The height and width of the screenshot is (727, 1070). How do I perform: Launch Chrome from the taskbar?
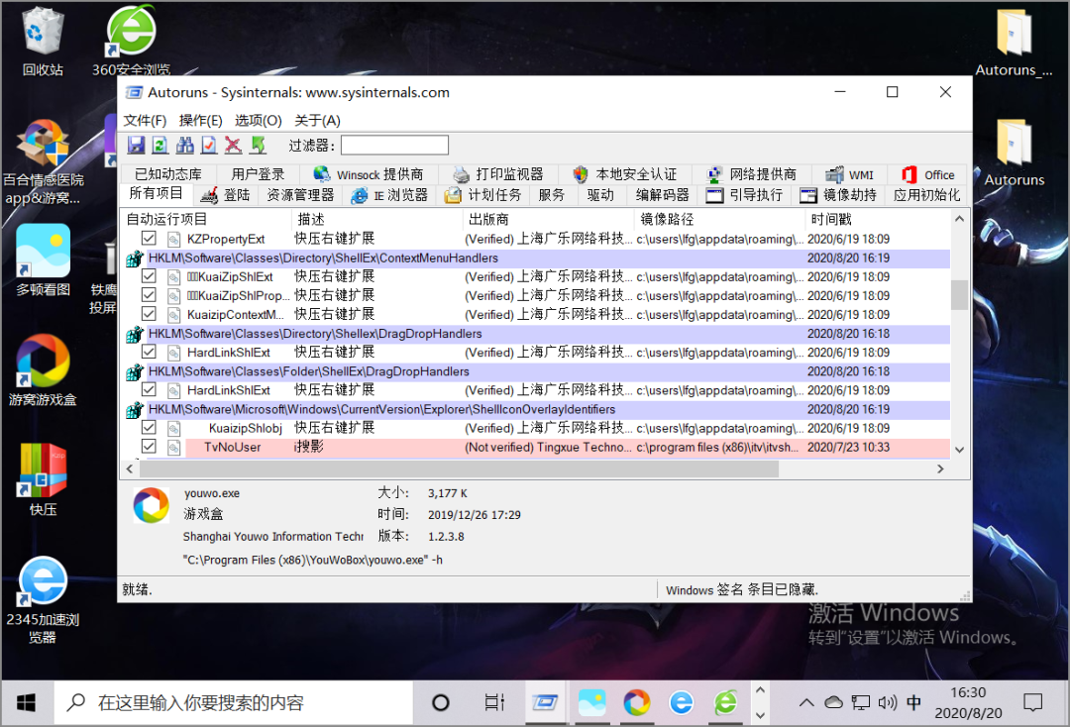click(x=636, y=702)
